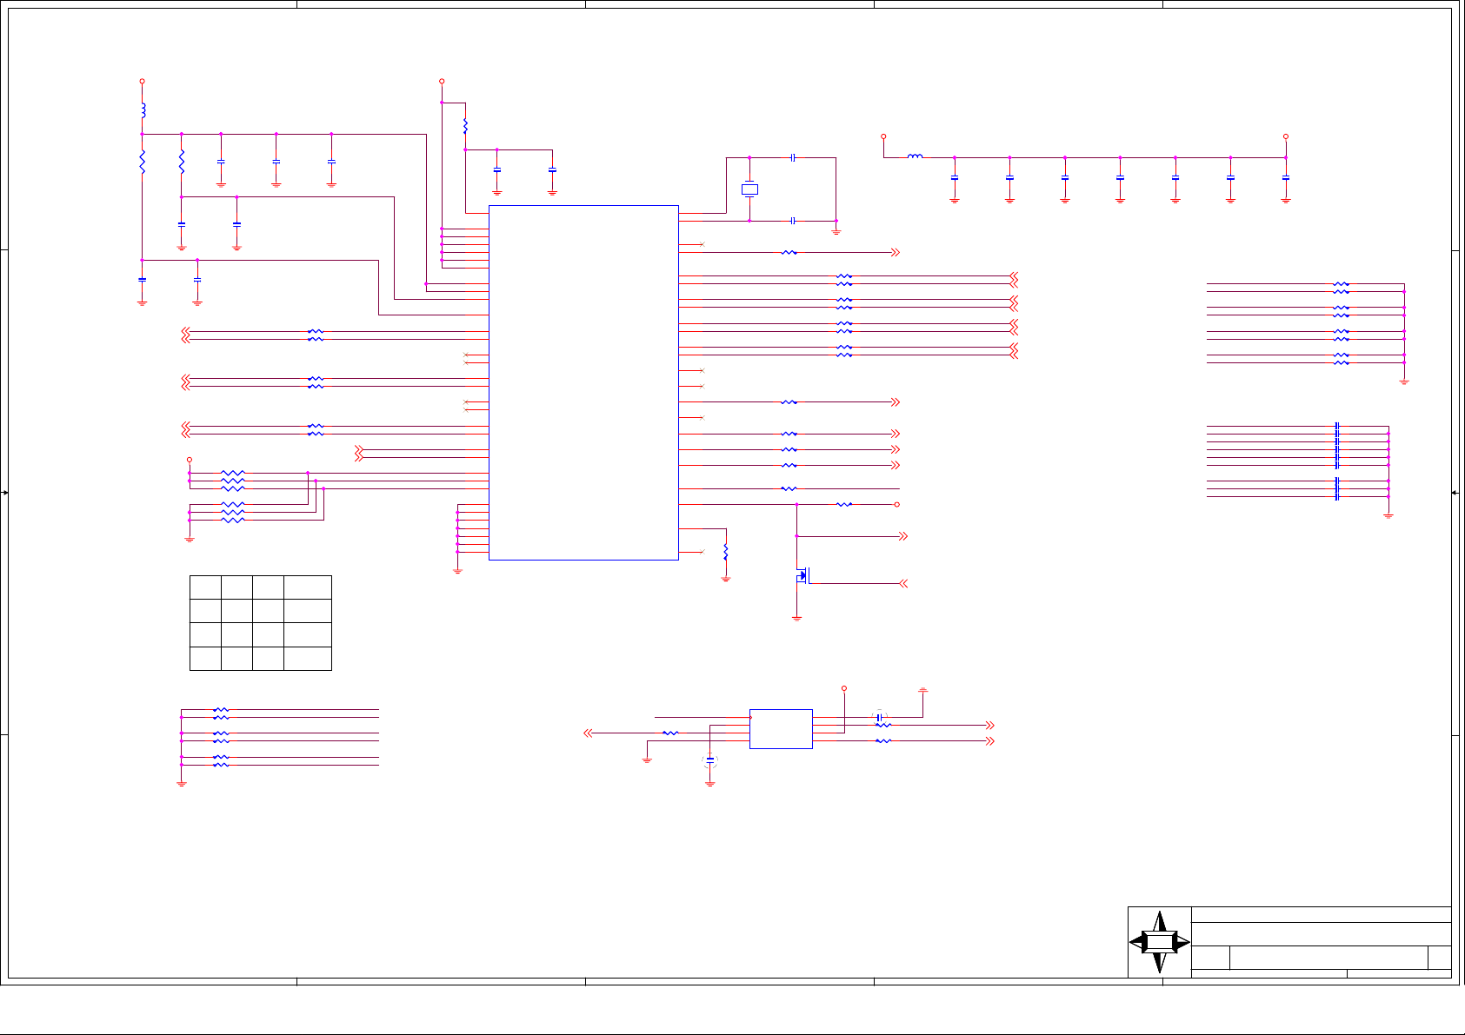The width and height of the screenshot is (1465, 1035).
Task: Select the horizontal inductor on the power filter rail
Action: 915,157
